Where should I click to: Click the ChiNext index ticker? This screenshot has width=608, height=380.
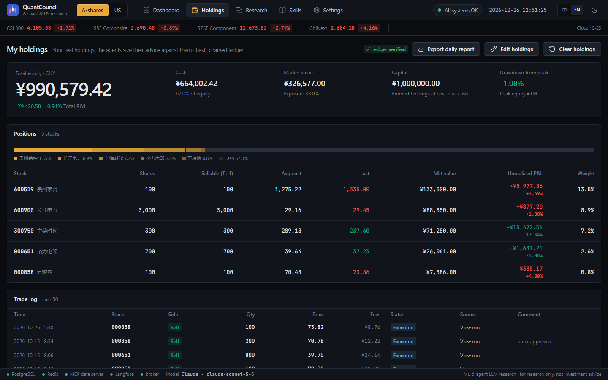(345, 28)
